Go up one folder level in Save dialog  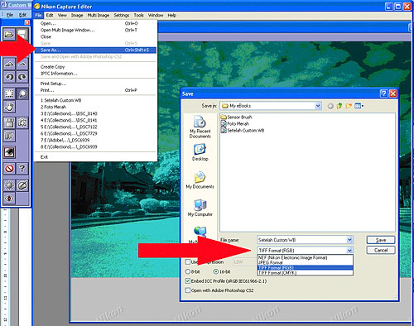pos(339,106)
